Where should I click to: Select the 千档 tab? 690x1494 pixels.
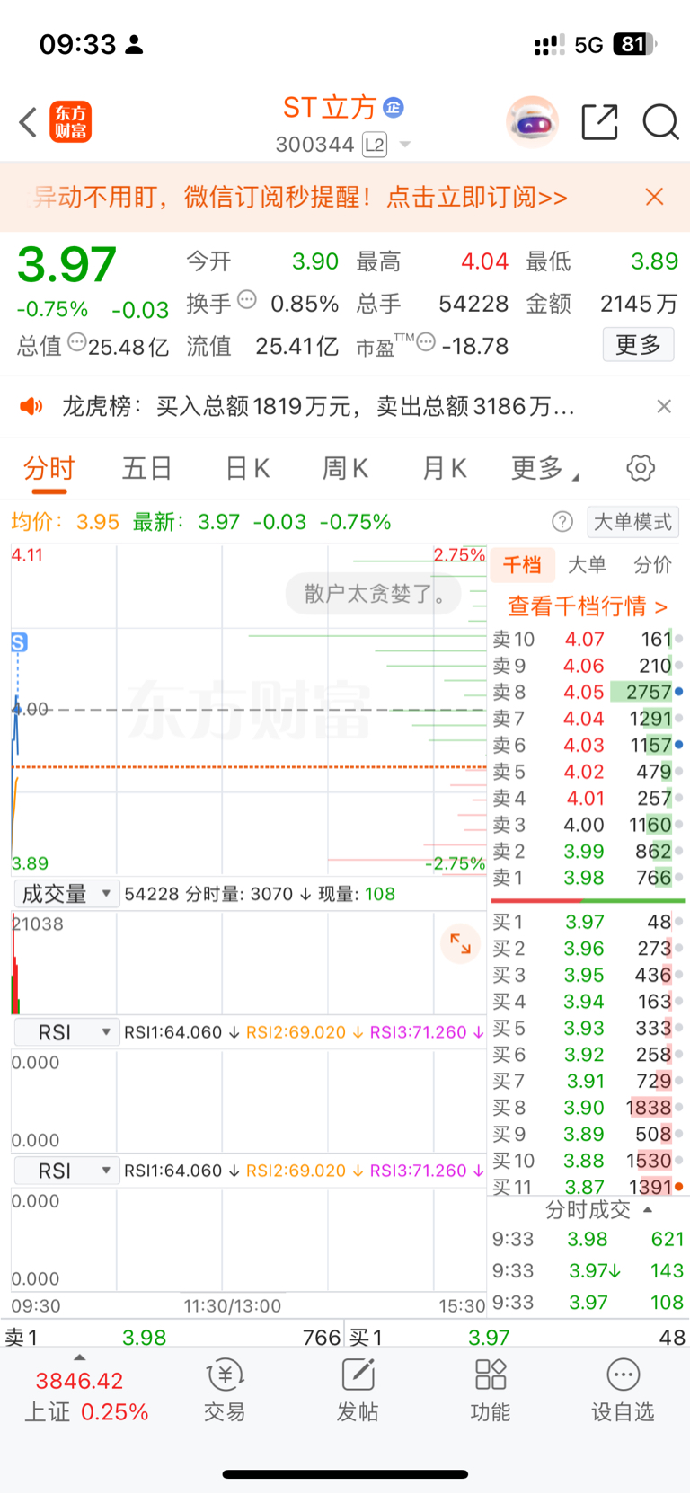(x=522, y=565)
